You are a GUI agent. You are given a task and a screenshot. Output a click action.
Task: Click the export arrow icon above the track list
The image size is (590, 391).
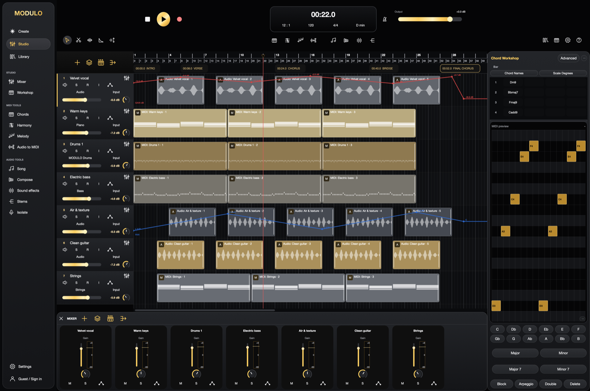112,63
